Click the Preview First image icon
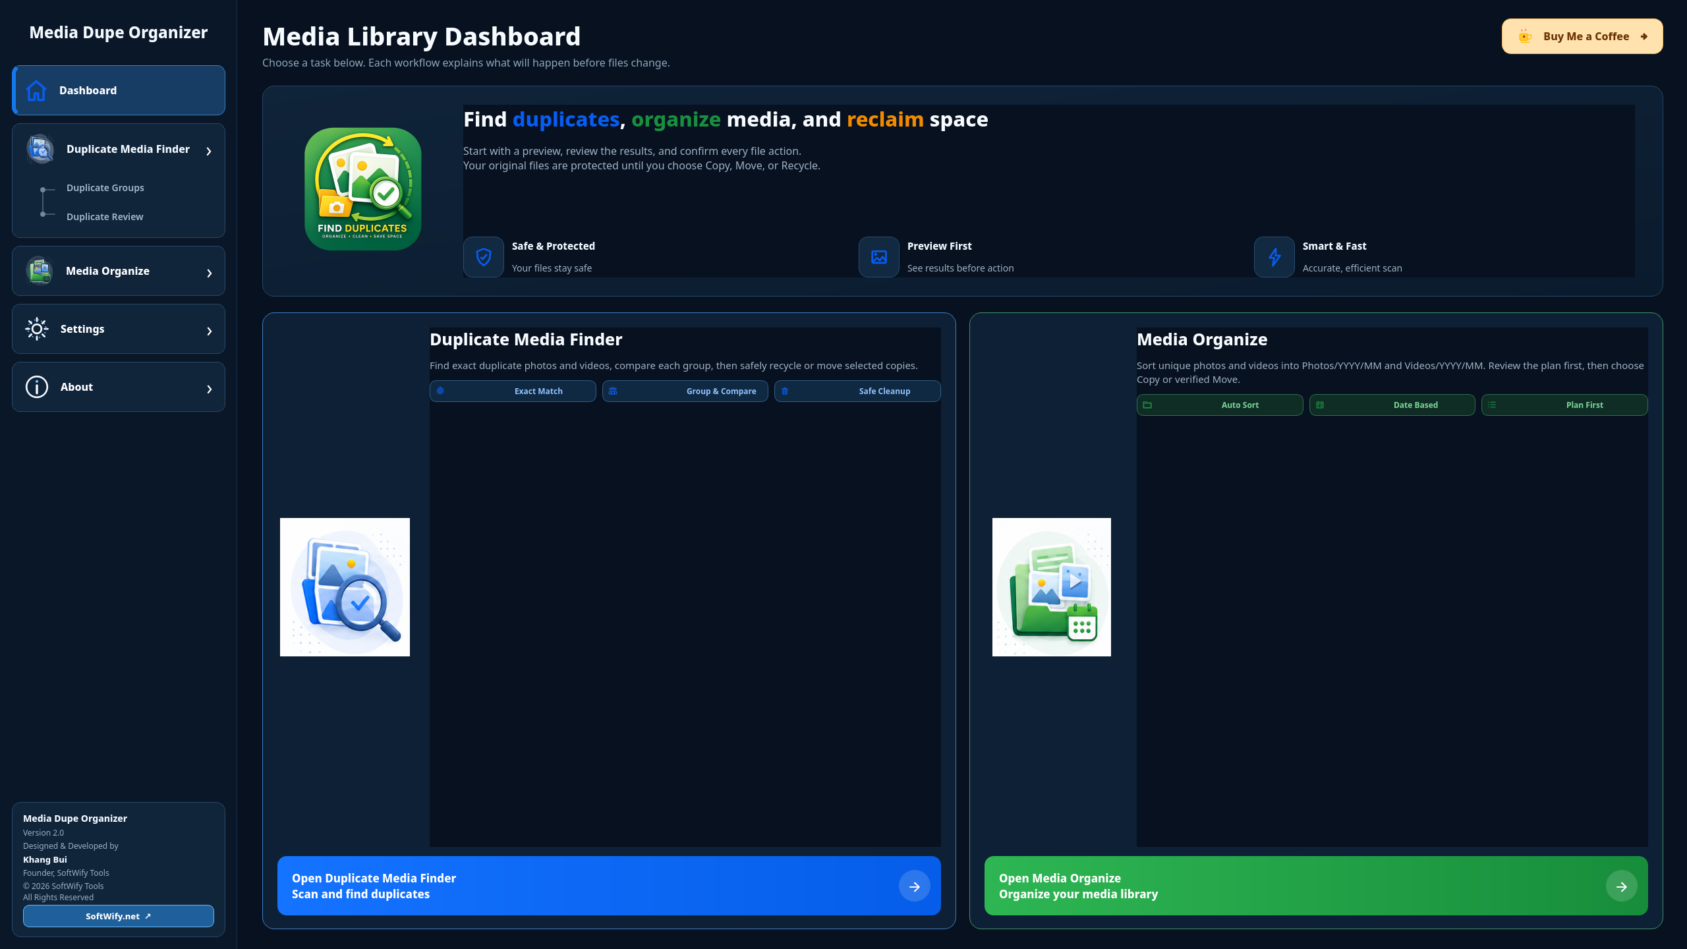This screenshot has width=1687, height=949. point(879,257)
